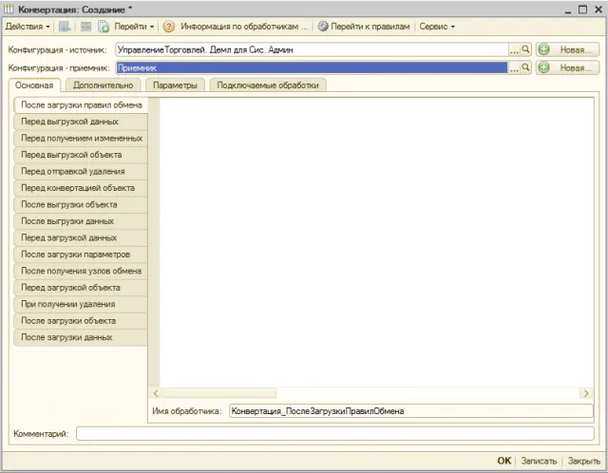The width and height of the screenshot is (608, 473).
Task: Open Информация по обработчикам
Action: 244,27
